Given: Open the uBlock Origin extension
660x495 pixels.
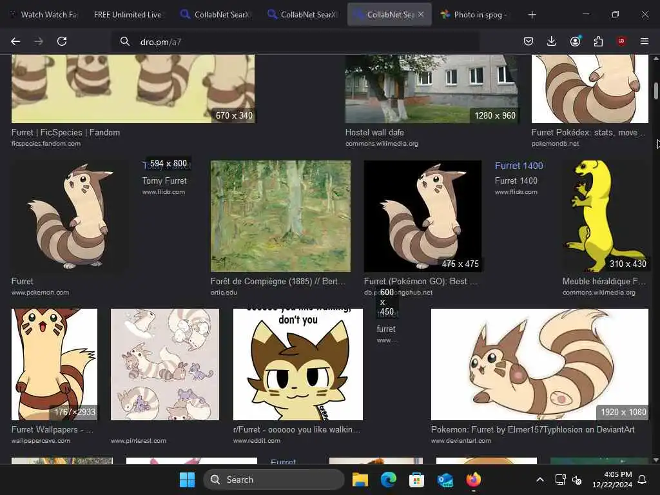Looking at the screenshot, I should [x=621, y=41].
